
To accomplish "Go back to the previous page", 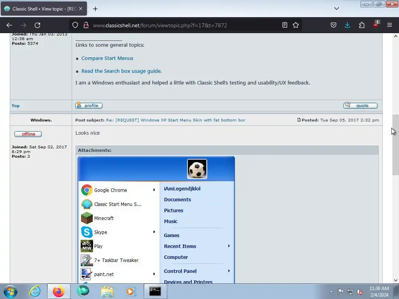I will click(x=9, y=25).
